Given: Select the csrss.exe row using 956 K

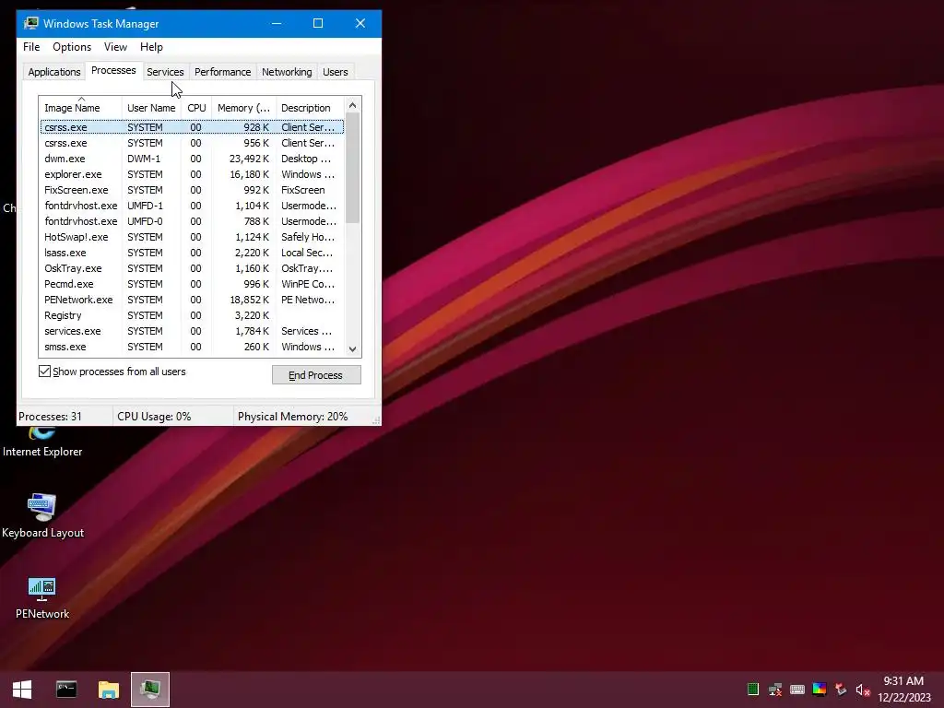Looking at the screenshot, I should tap(192, 143).
